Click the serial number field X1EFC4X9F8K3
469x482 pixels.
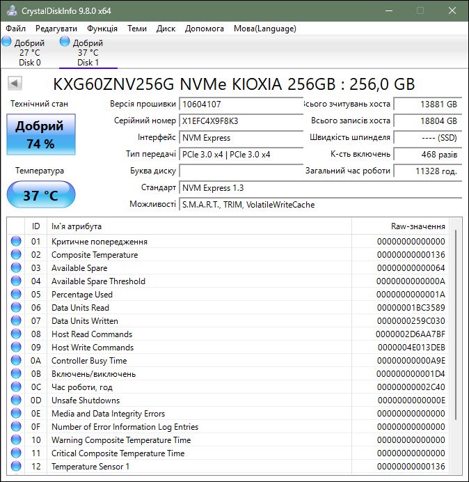(241, 120)
